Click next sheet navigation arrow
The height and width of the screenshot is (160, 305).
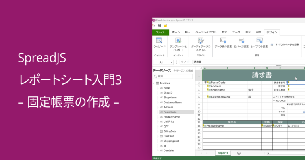207,153
